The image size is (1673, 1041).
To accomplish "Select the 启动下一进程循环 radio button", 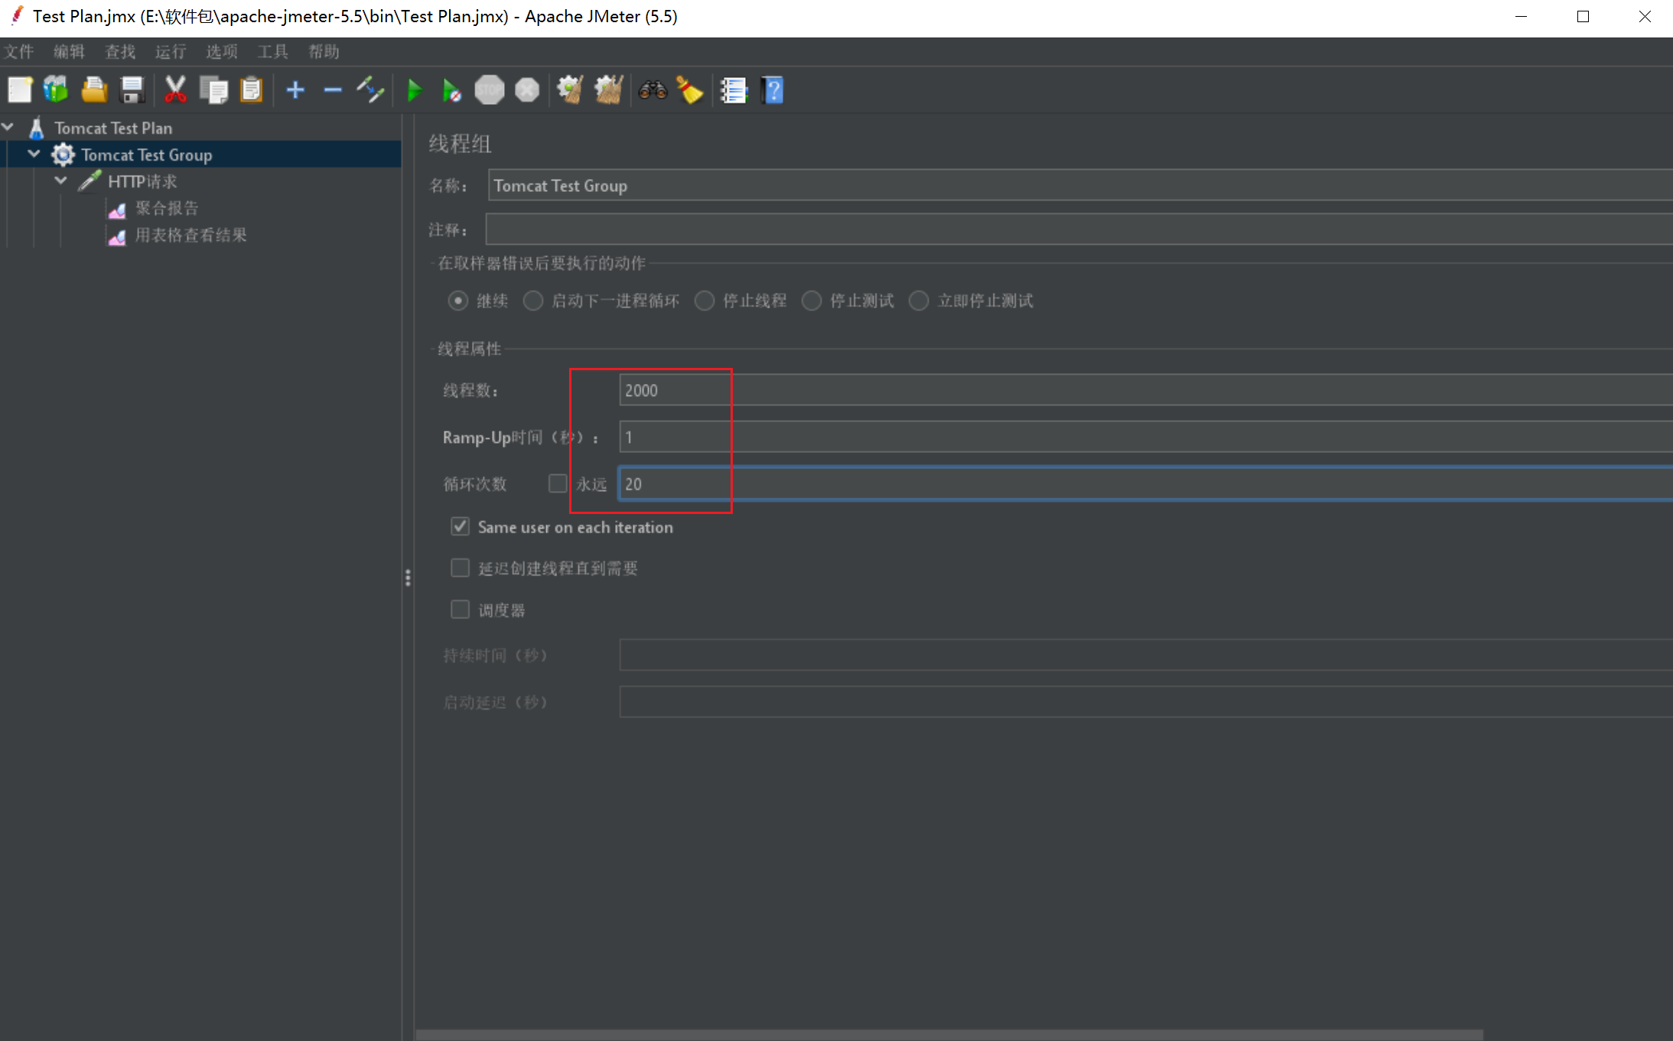I will click(532, 301).
